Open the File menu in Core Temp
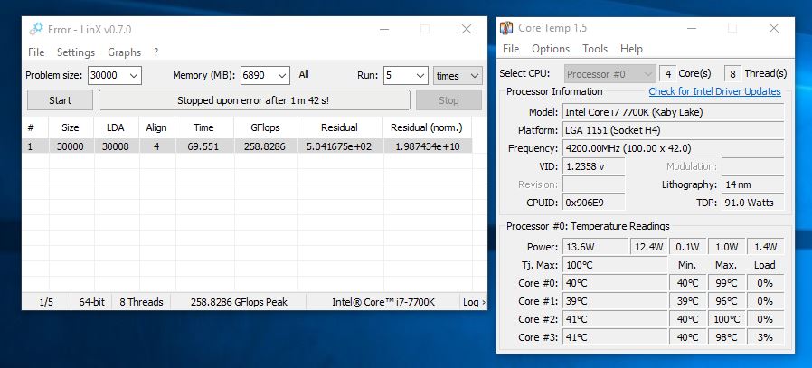Viewport: 812px width, 368px height. pyautogui.click(x=511, y=49)
